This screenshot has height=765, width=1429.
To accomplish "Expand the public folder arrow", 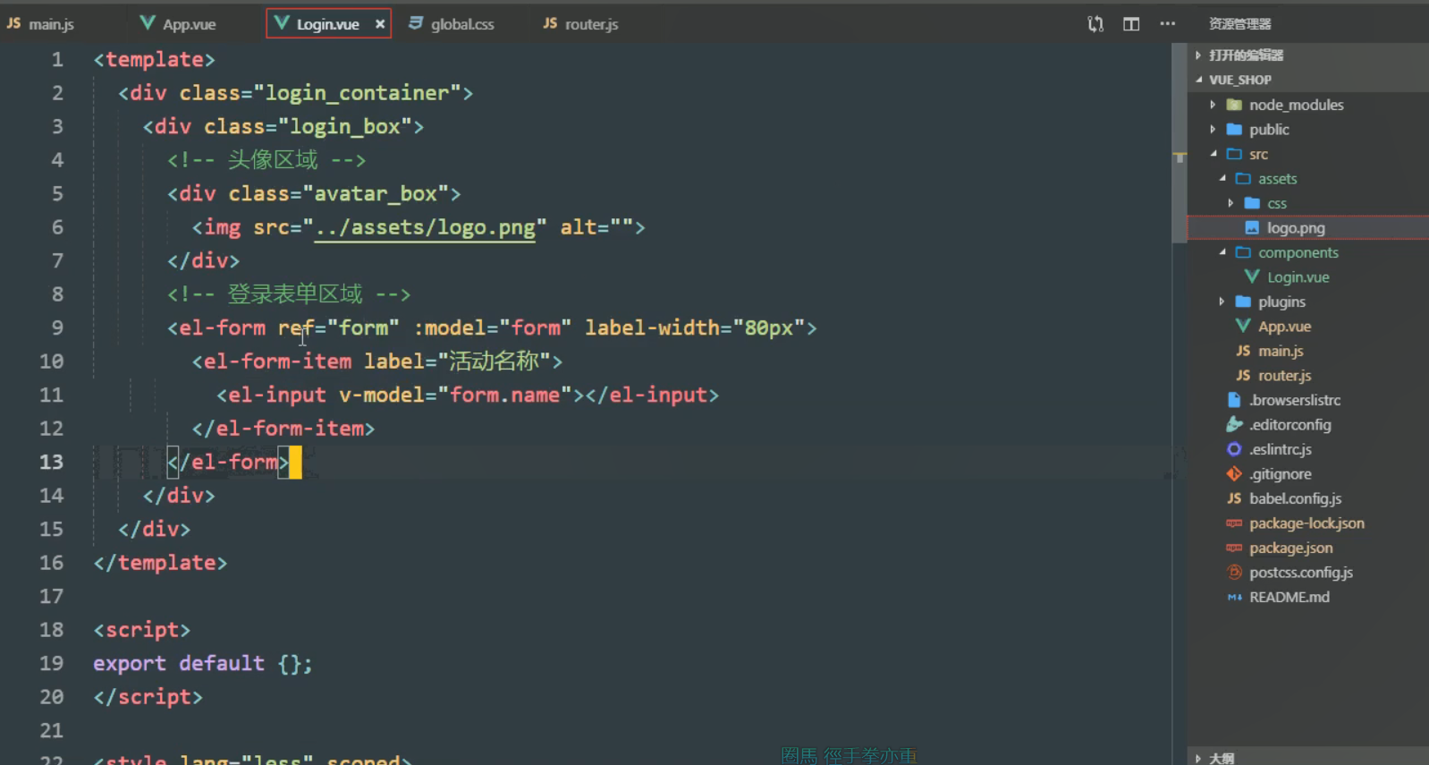I will click(x=1213, y=130).
